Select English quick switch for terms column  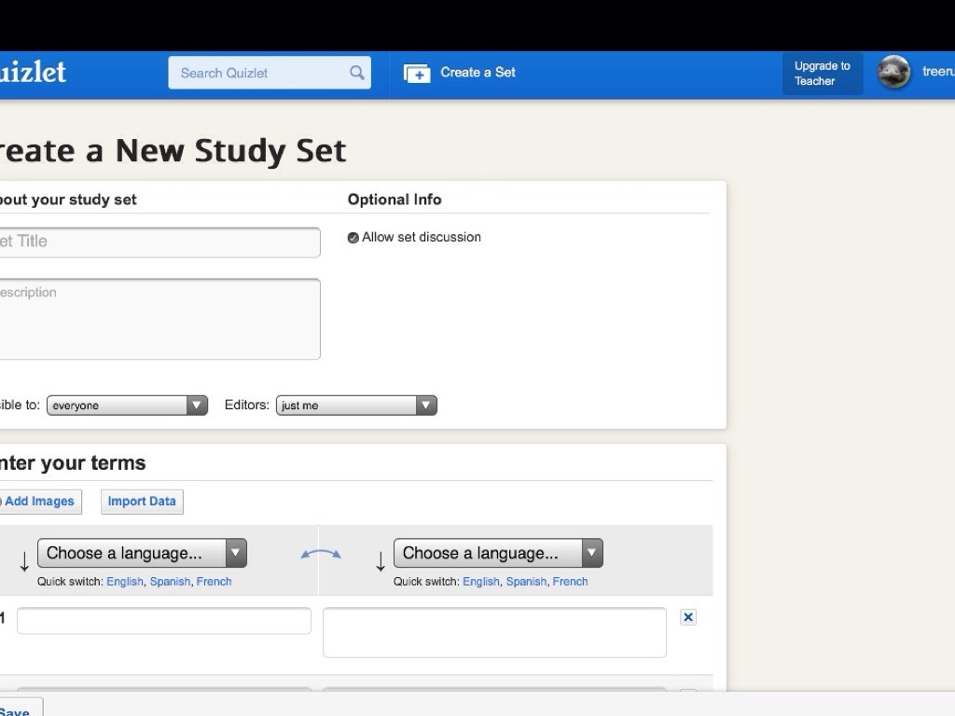[125, 582]
